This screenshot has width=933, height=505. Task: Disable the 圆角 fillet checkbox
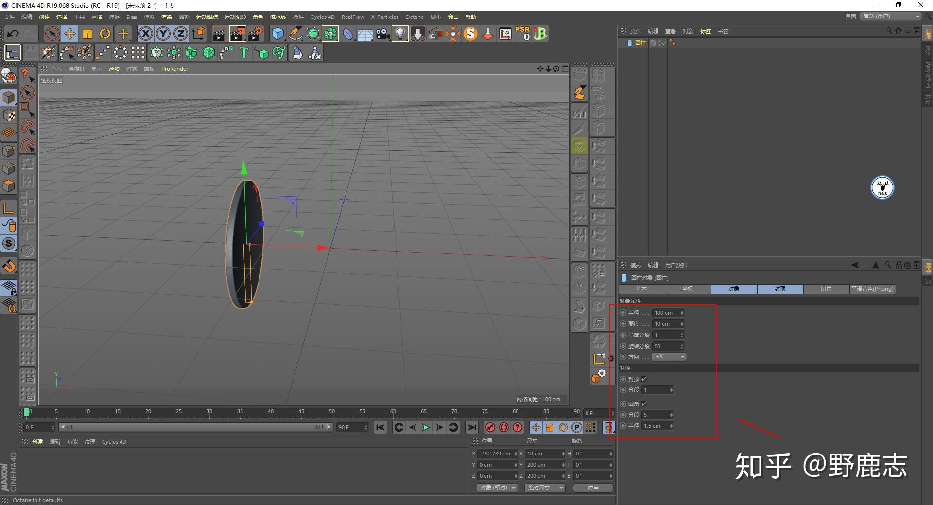pos(644,404)
